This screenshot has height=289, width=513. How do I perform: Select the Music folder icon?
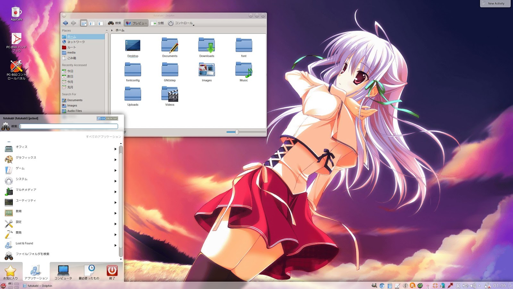tap(244, 72)
